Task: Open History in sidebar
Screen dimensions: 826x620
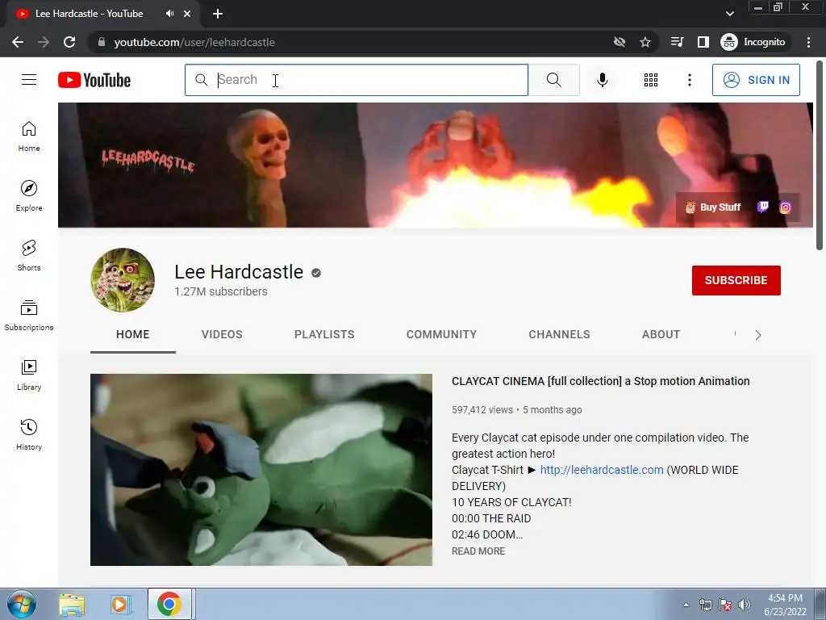Action: (29, 435)
